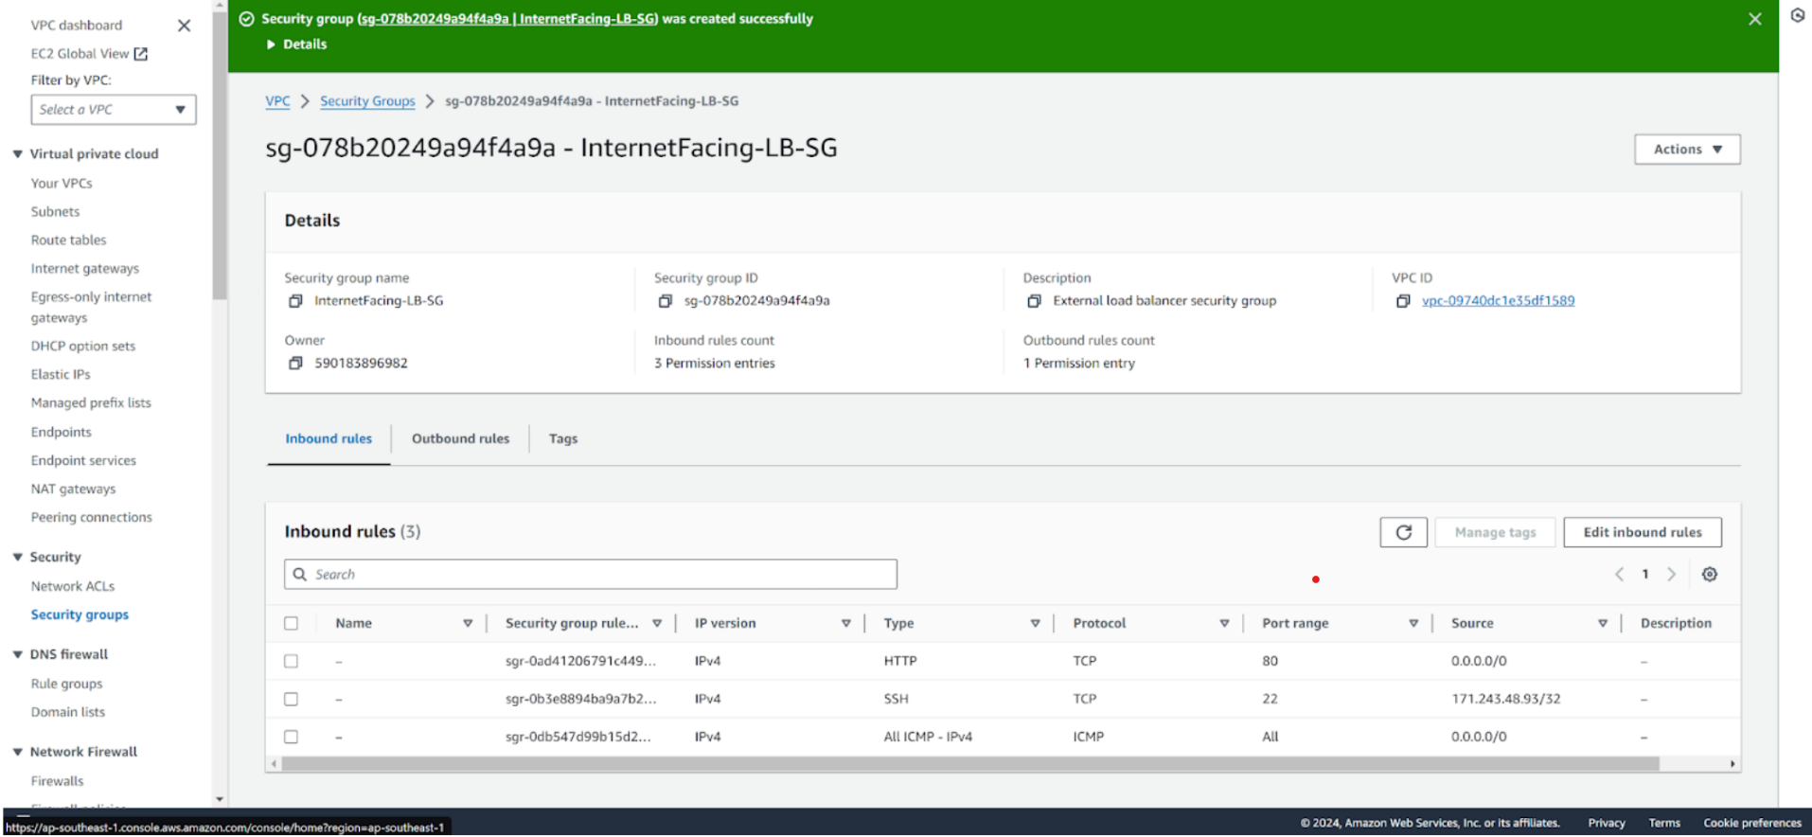Open NAT gateways in sidebar
This screenshot has height=837, width=1812.
[x=73, y=490]
